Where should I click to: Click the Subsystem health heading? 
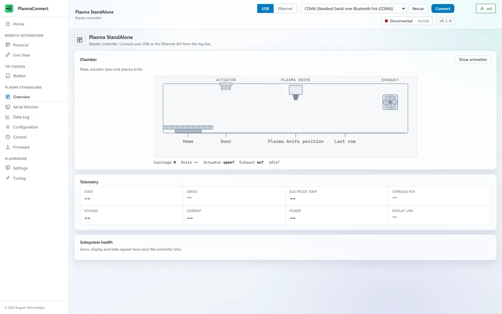tap(96, 242)
